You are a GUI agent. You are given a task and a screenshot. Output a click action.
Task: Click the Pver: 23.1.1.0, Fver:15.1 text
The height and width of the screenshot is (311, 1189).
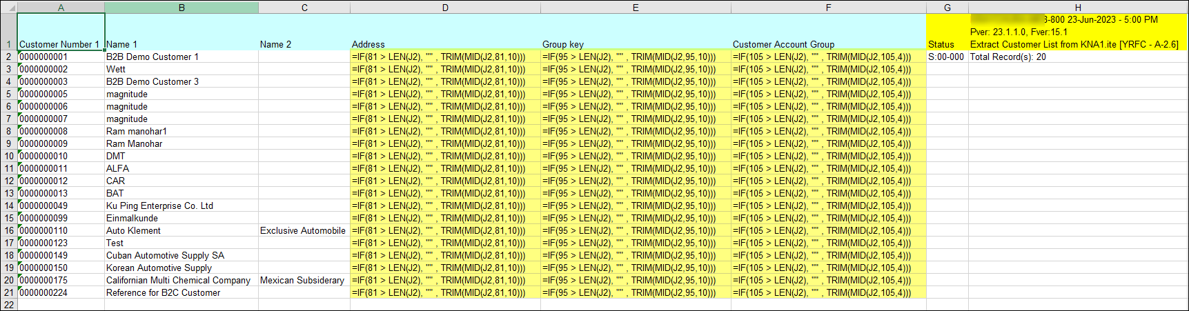pos(1019,32)
